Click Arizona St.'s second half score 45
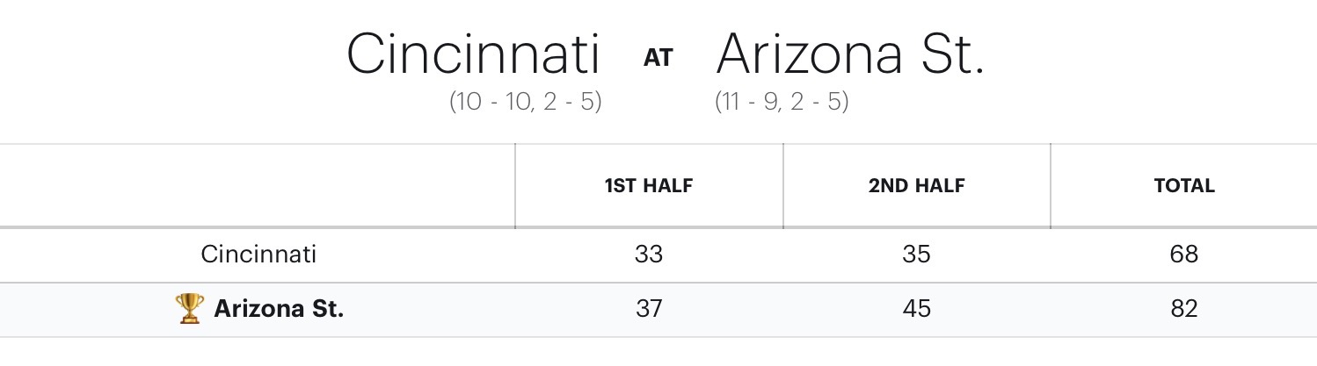This screenshot has width=1317, height=366. [x=916, y=309]
